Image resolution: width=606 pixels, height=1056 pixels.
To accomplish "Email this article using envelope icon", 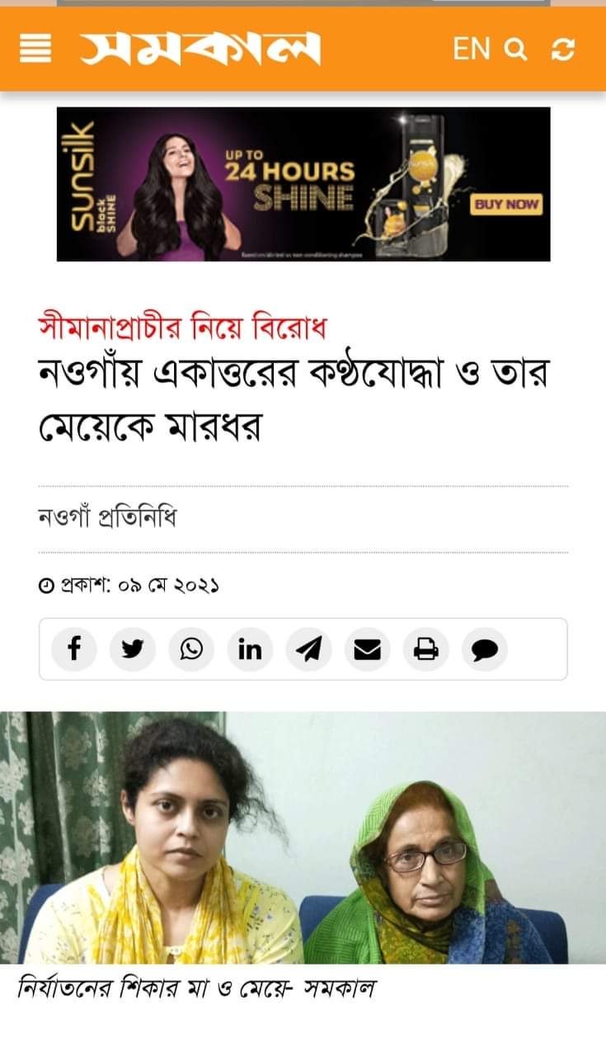I will click(x=367, y=649).
